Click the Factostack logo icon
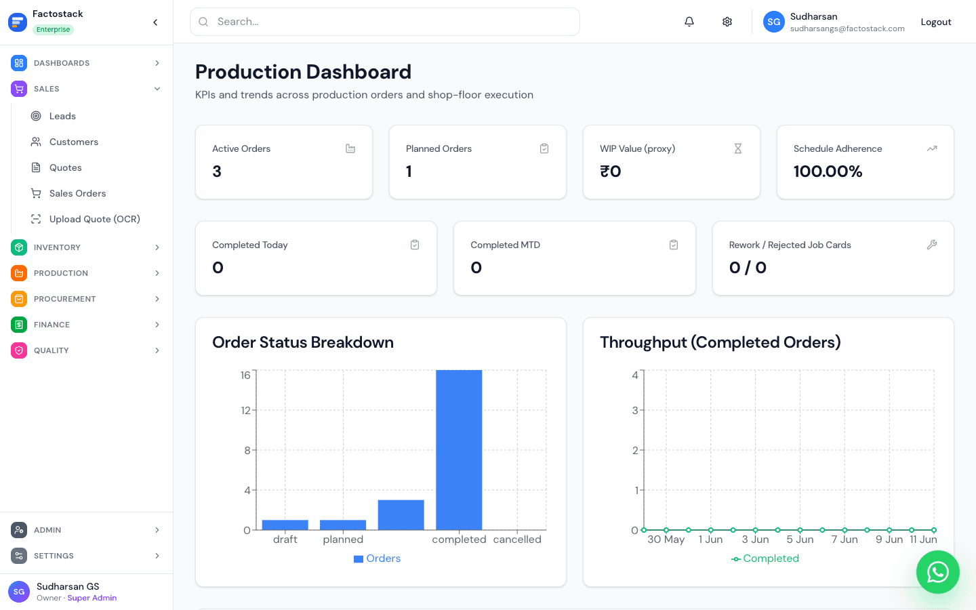The height and width of the screenshot is (610, 976). click(x=17, y=22)
